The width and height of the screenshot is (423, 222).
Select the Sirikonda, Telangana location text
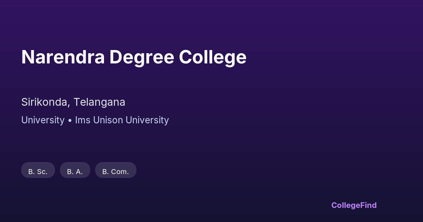click(73, 102)
